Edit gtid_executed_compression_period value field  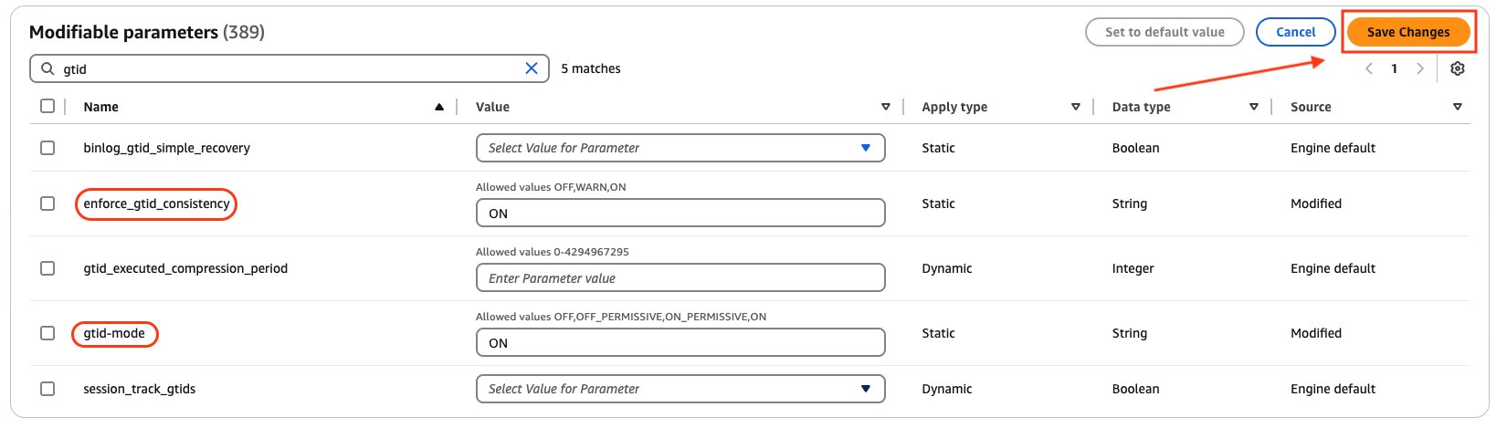680,278
